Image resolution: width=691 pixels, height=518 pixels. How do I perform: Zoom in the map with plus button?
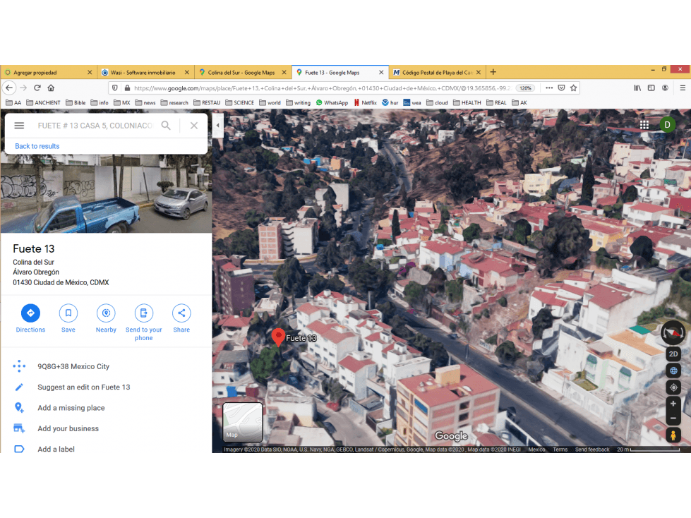point(673,404)
